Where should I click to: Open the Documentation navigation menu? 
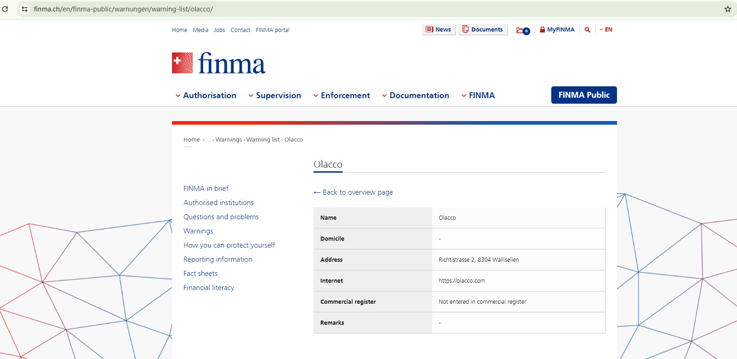tap(415, 95)
